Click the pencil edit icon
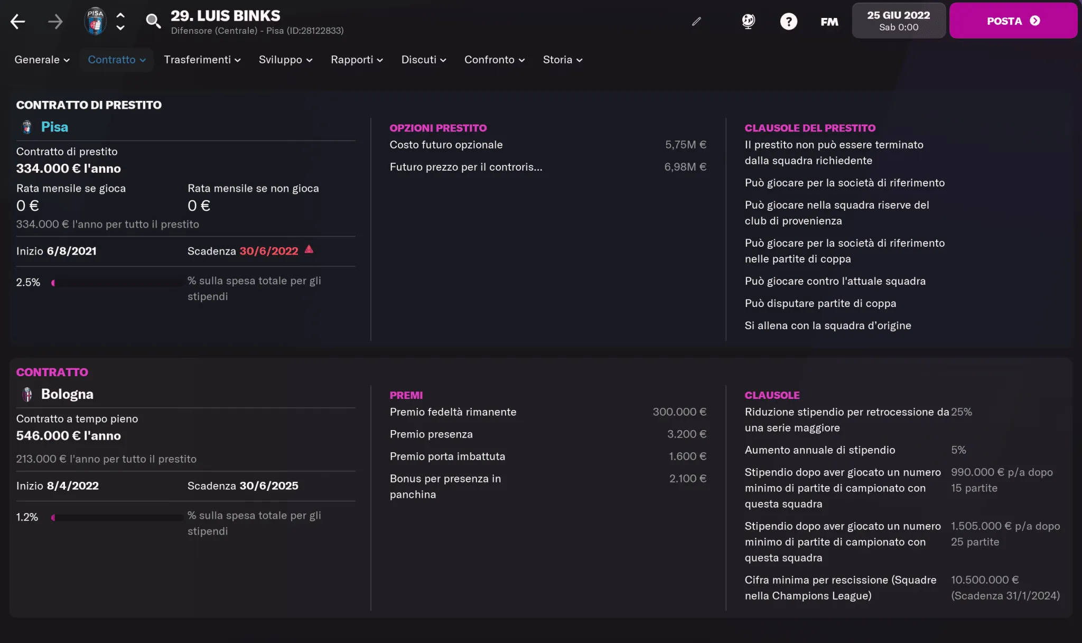The width and height of the screenshot is (1082, 643). click(696, 21)
